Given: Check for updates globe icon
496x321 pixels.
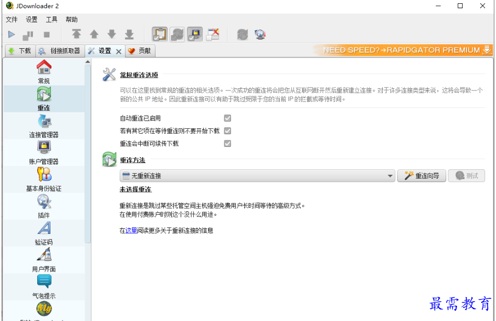Looking at the screenshot, I should (x=260, y=34).
